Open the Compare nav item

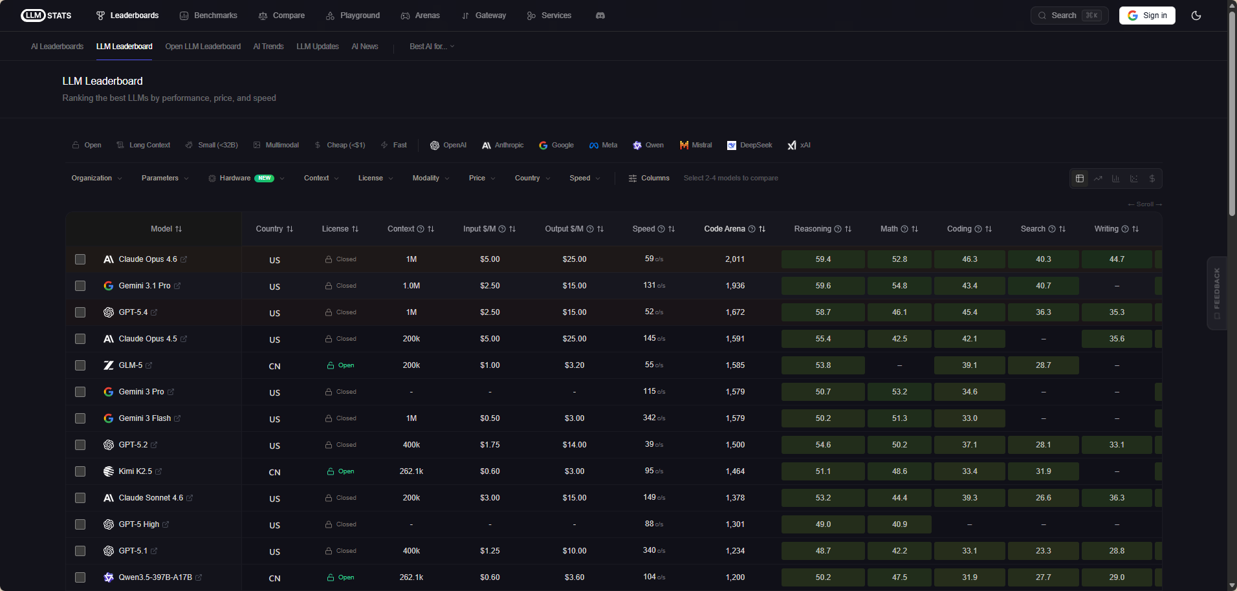coord(281,16)
